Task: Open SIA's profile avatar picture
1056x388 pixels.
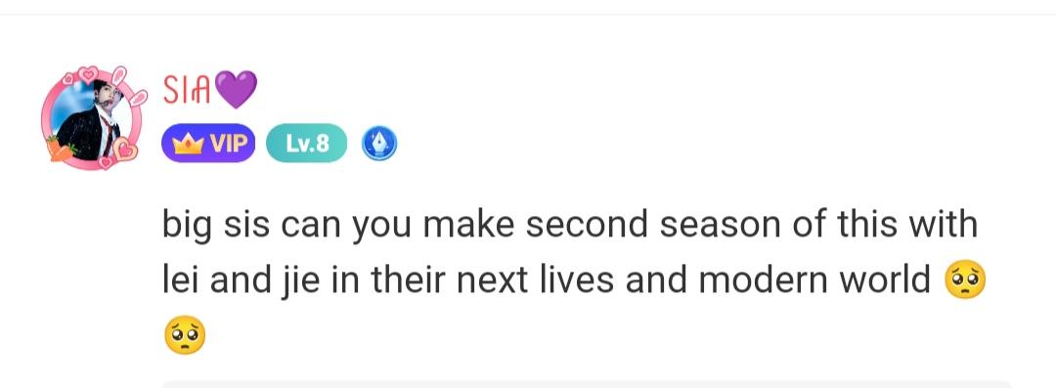Action: [92, 120]
